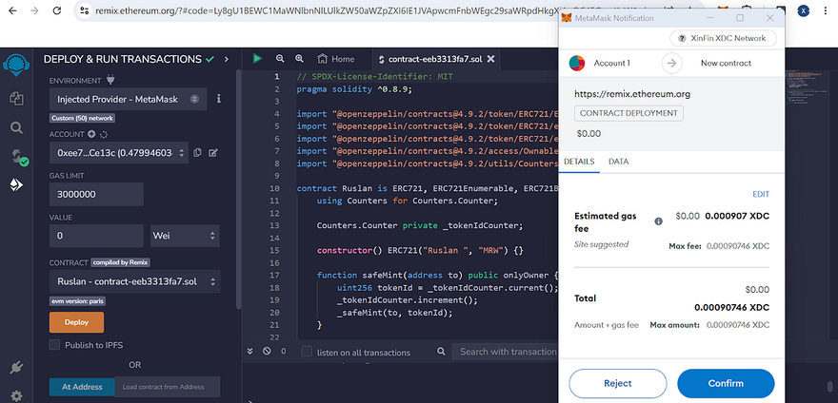The width and height of the screenshot is (838, 403).
Task: Open the Plugin Manager icon
Action: pyautogui.click(x=16, y=368)
